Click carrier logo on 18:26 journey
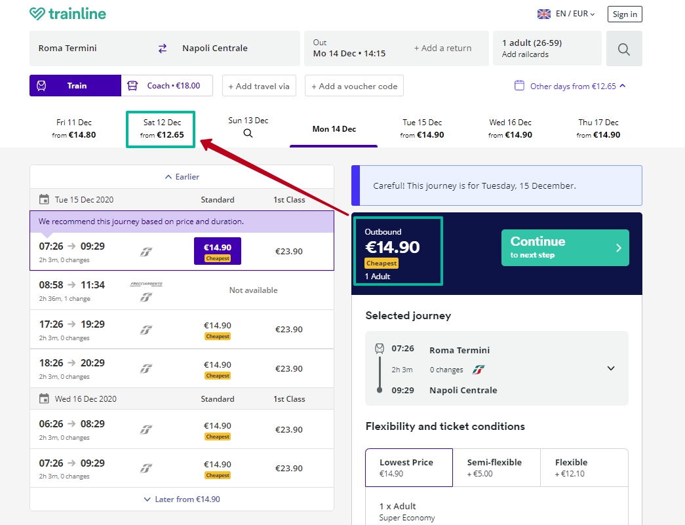The width and height of the screenshot is (685, 525). 146,369
